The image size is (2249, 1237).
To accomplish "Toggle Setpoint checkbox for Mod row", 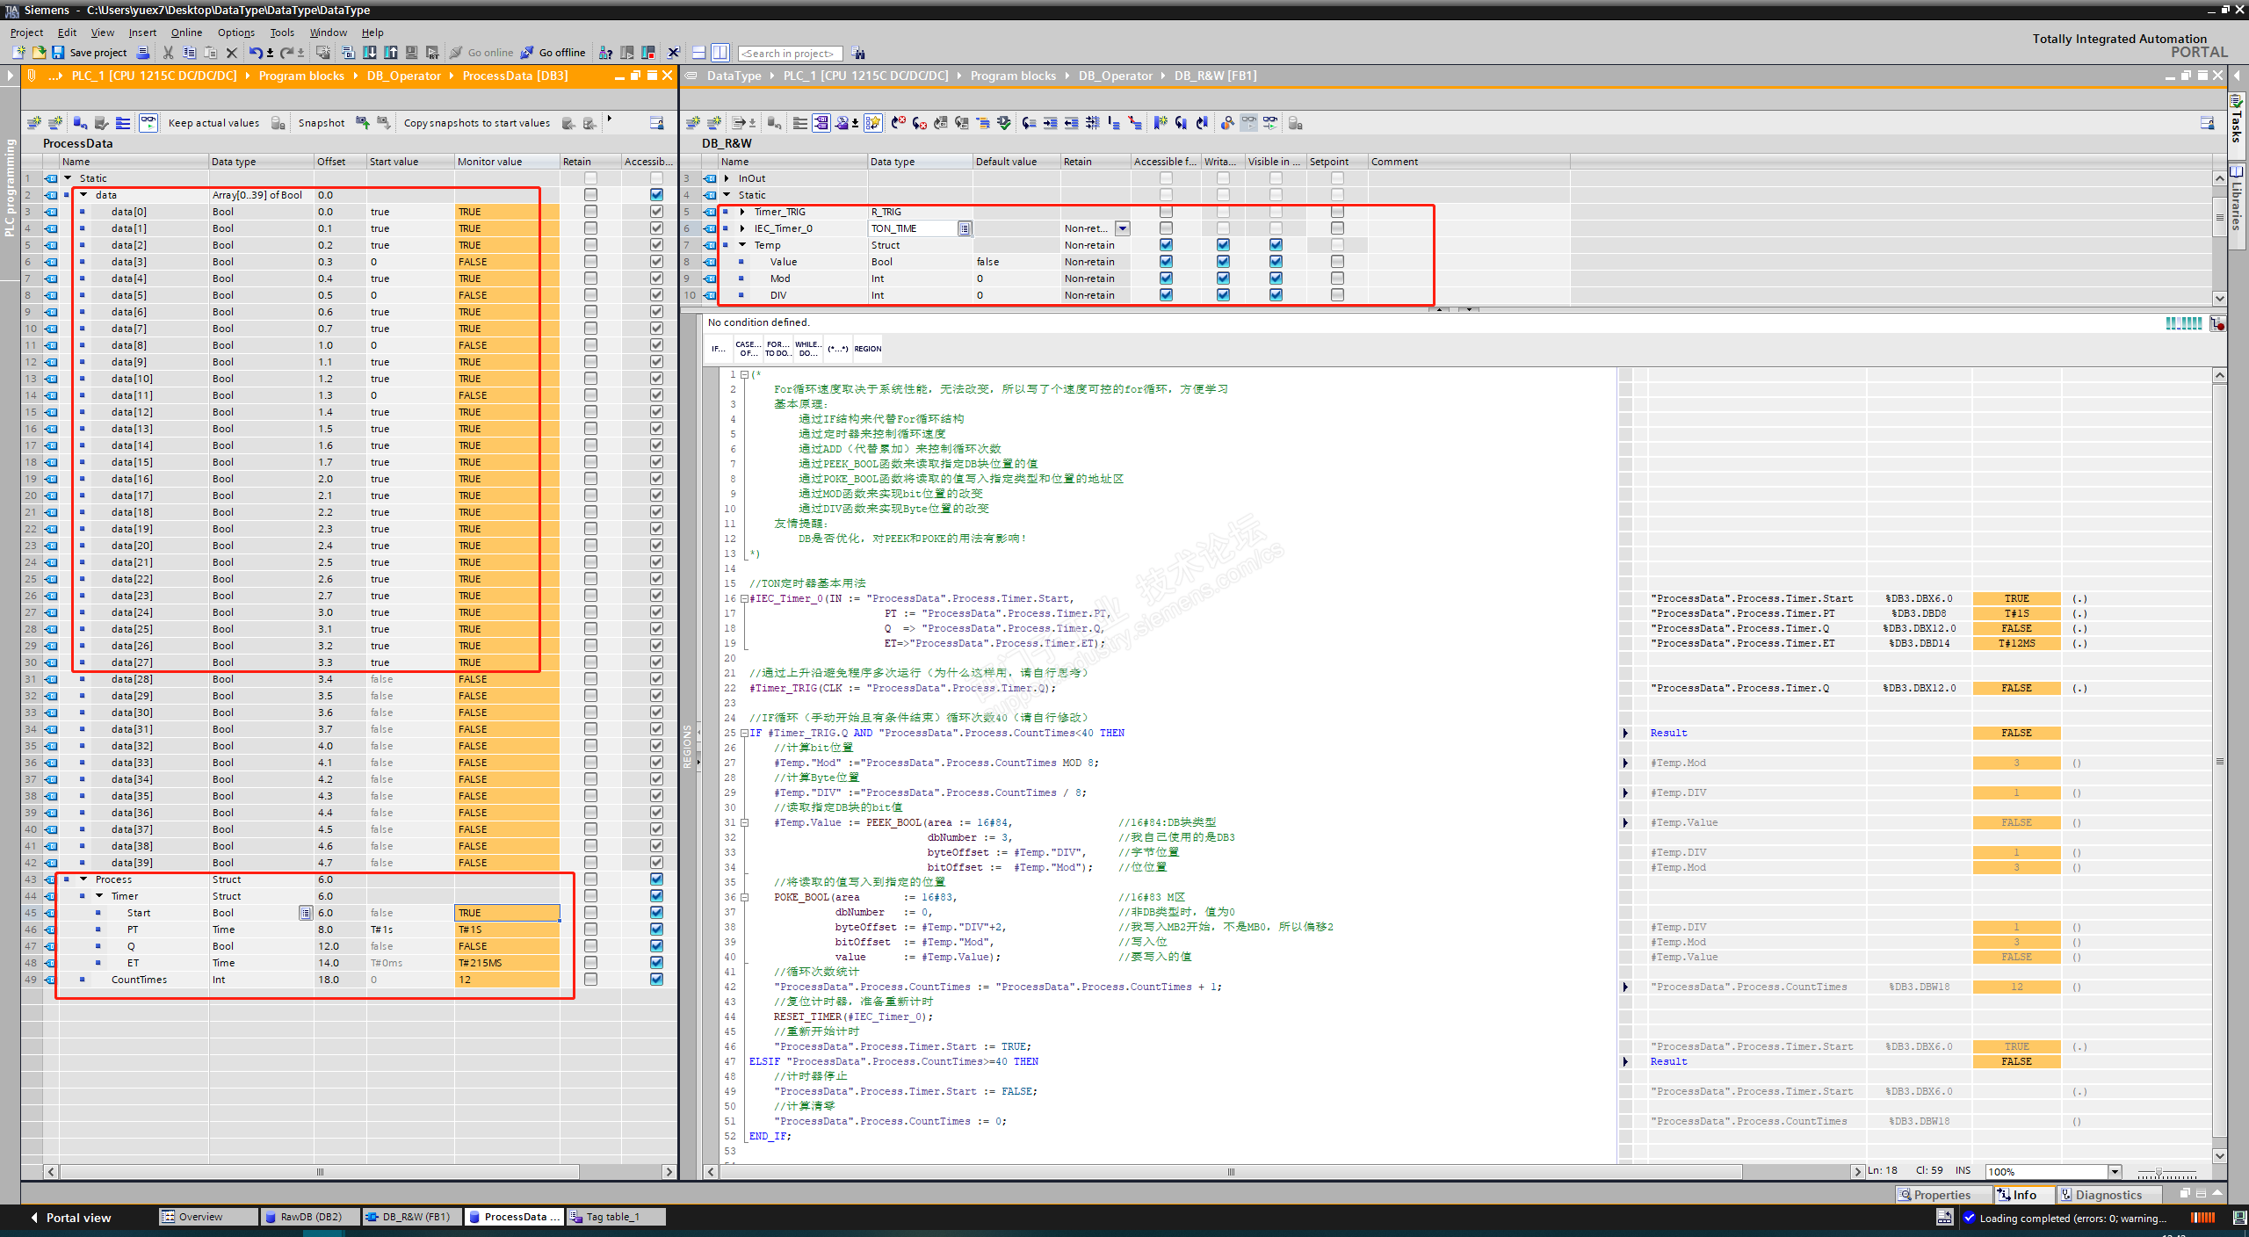I will (1337, 279).
